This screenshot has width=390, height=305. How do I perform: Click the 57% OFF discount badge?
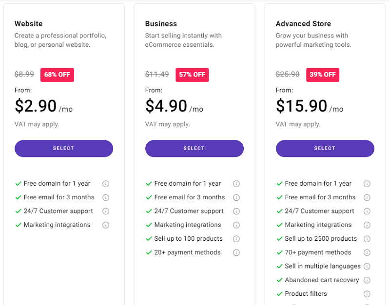[192, 75]
